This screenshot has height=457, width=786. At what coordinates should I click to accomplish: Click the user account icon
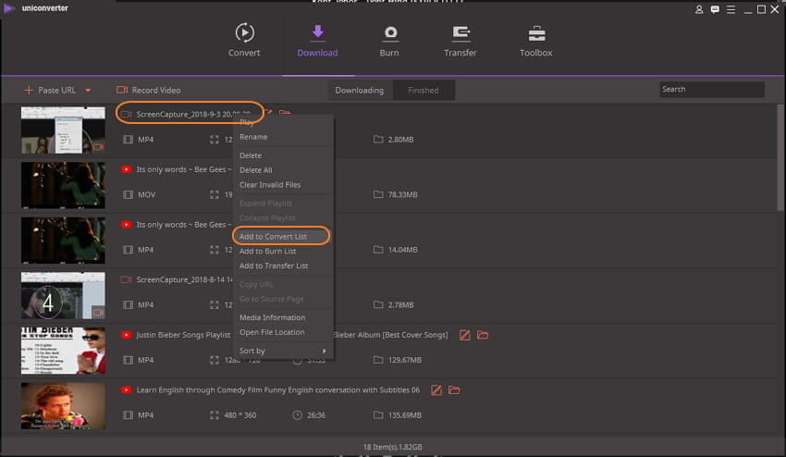coord(699,9)
